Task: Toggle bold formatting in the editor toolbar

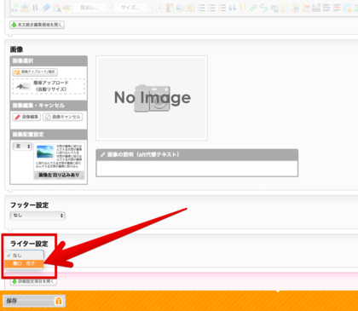Action: 35,8
